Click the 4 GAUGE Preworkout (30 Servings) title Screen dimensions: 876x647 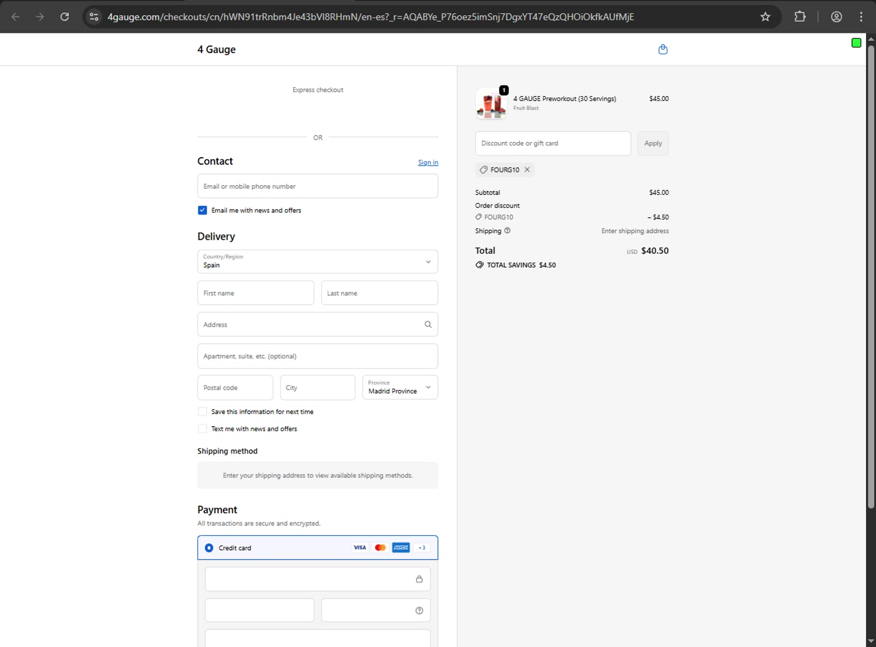click(x=565, y=99)
